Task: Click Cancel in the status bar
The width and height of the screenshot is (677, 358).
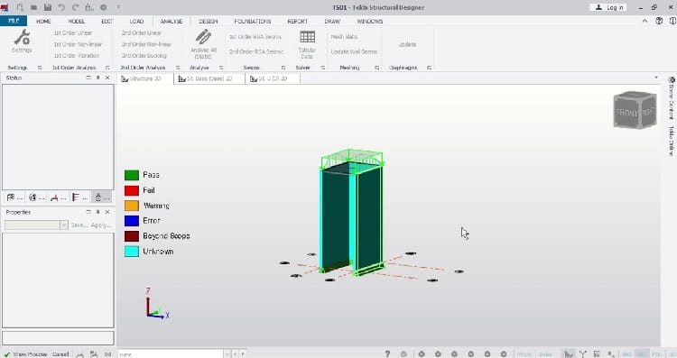Action: [x=60, y=354]
